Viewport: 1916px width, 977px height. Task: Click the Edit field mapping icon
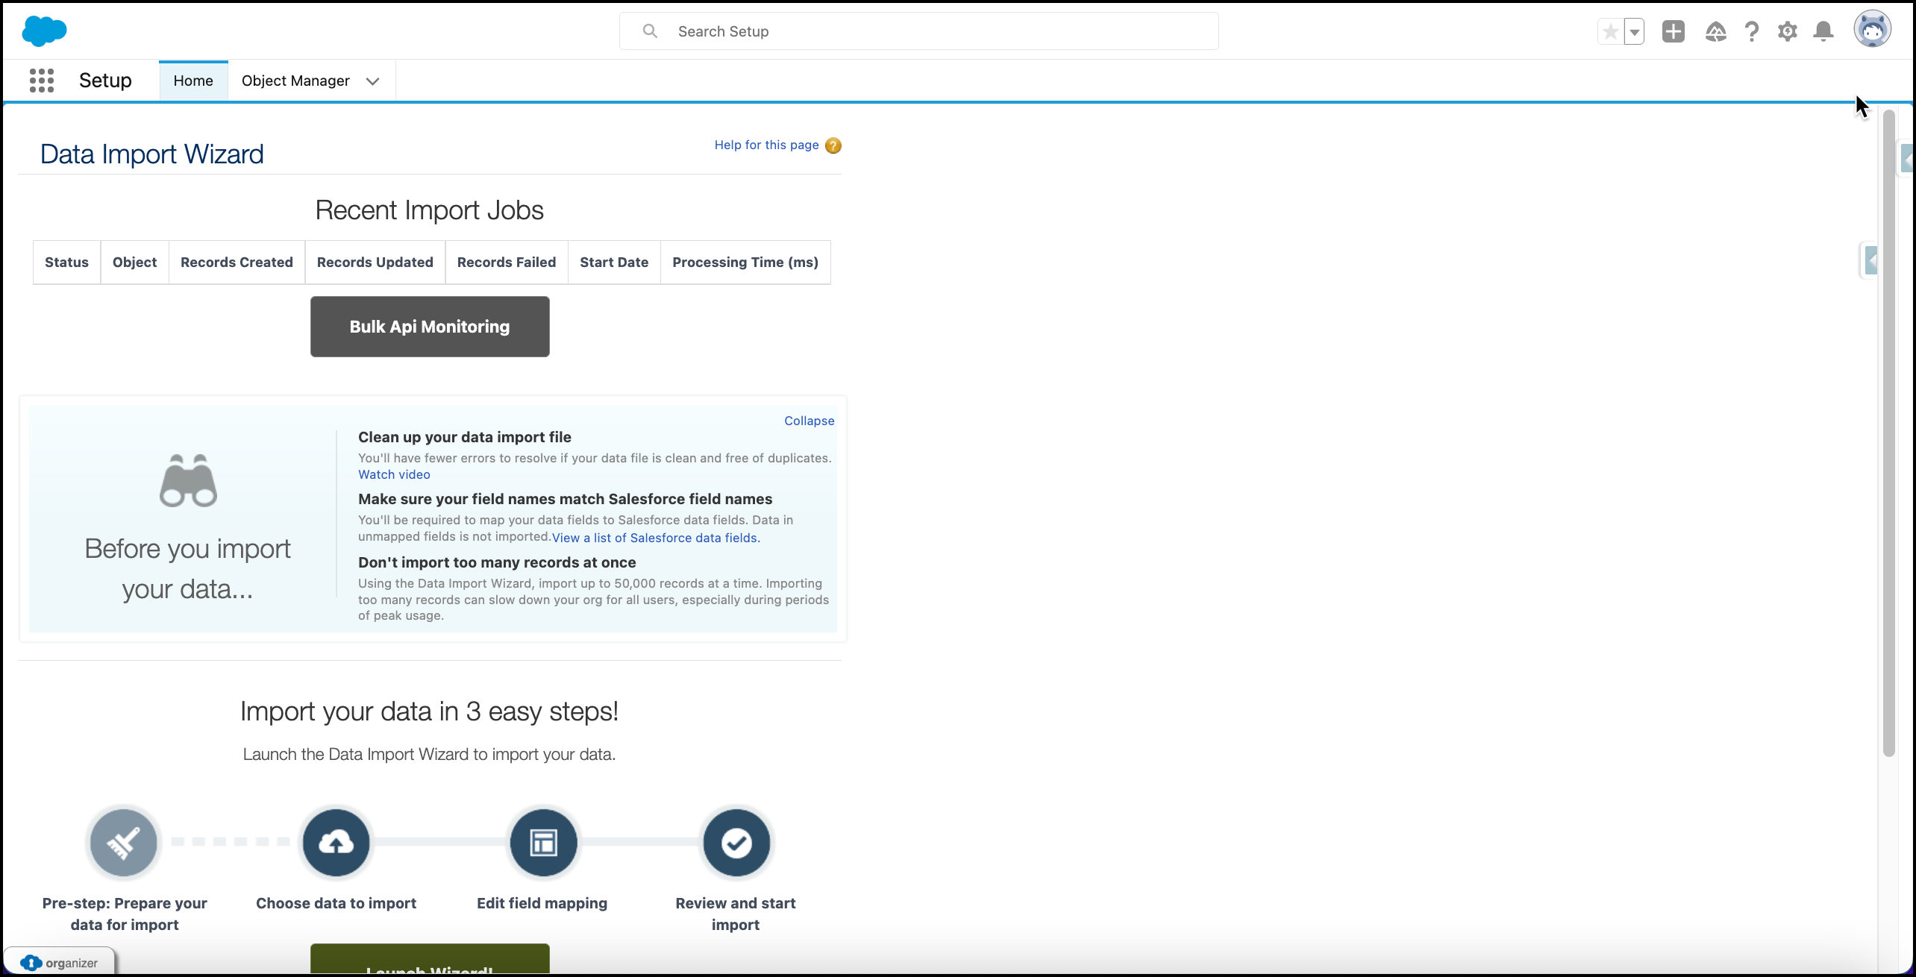543,843
